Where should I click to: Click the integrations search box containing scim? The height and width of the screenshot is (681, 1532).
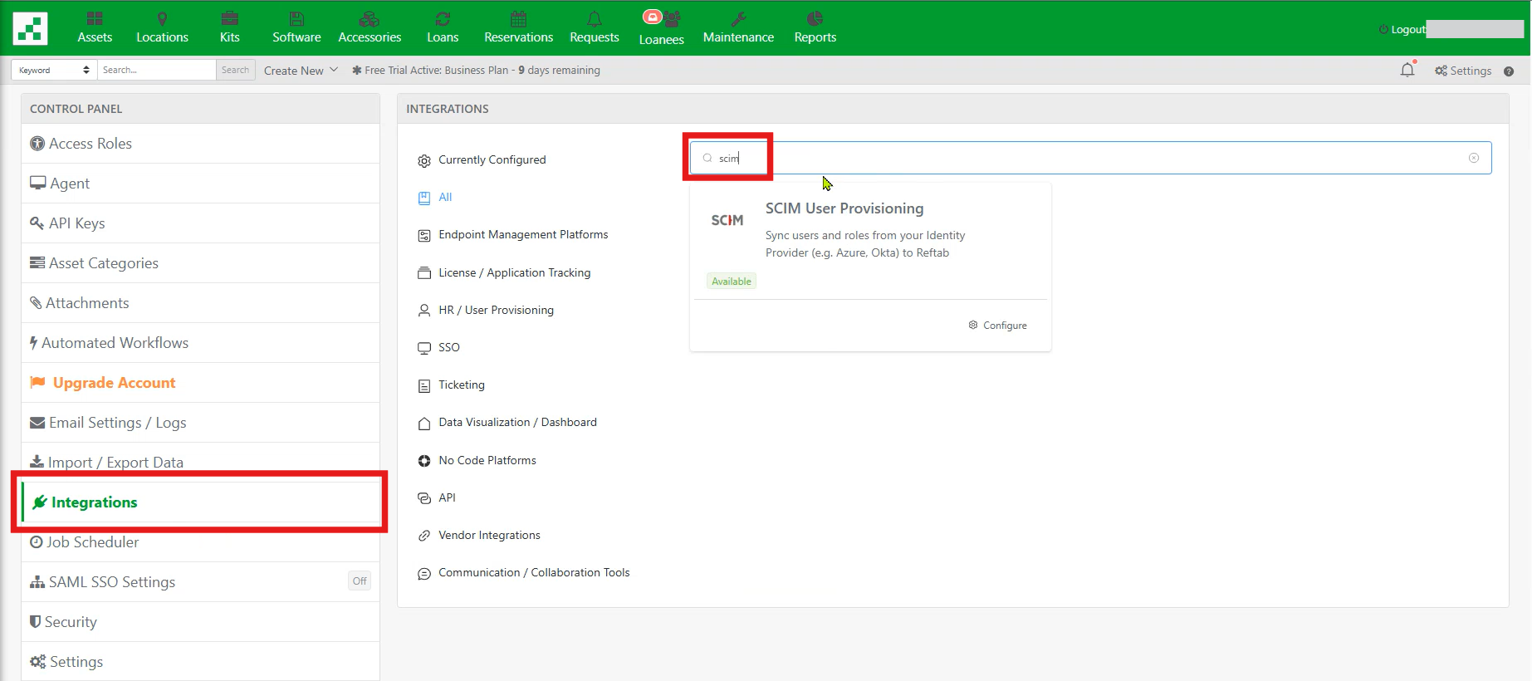point(1090,158)
